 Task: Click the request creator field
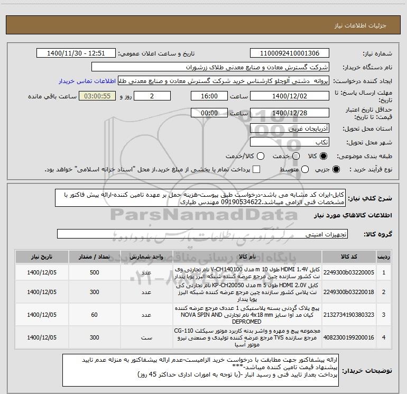tap(224, 81)
